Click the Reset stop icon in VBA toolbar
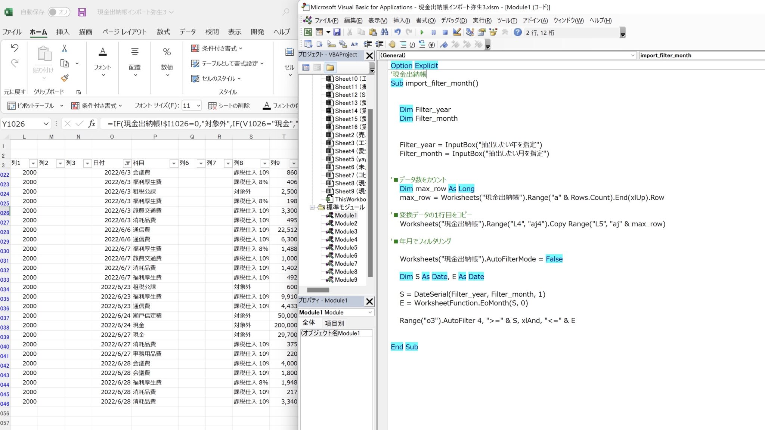Screen dimensions: 765x430 point(445,33)
